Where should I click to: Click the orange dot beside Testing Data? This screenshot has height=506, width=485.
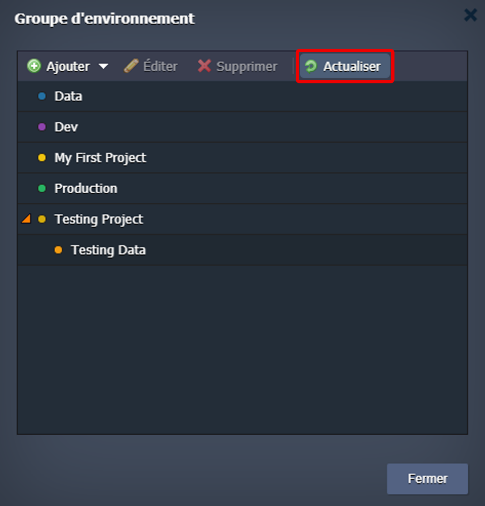[58, 250]
